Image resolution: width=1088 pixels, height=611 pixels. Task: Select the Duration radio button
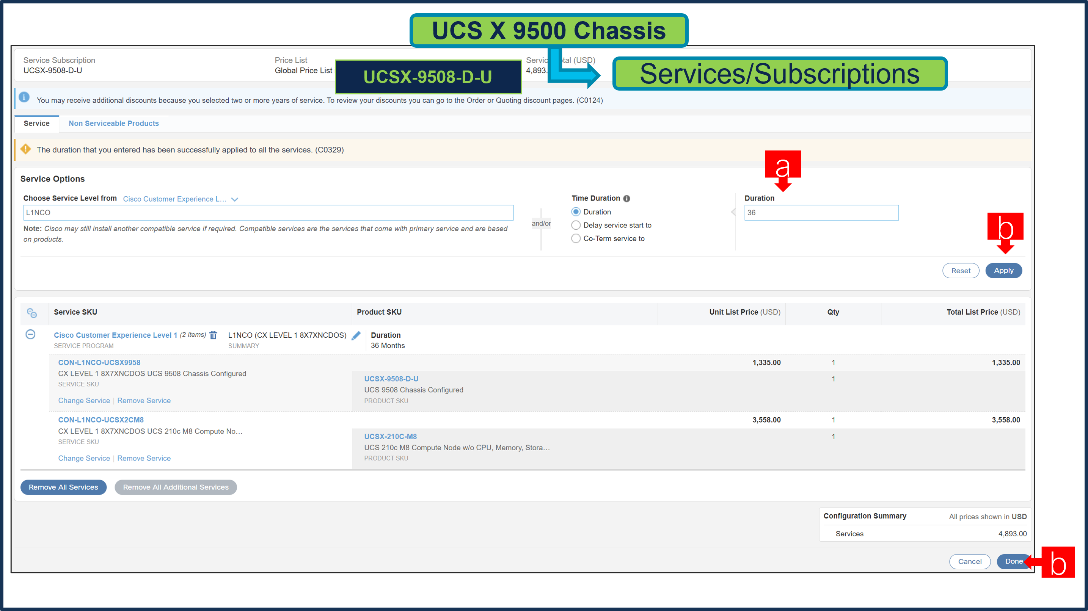[x=576, y=212]
